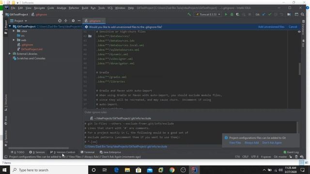Open Microsoft Store from the taskbar

[139, 170]
